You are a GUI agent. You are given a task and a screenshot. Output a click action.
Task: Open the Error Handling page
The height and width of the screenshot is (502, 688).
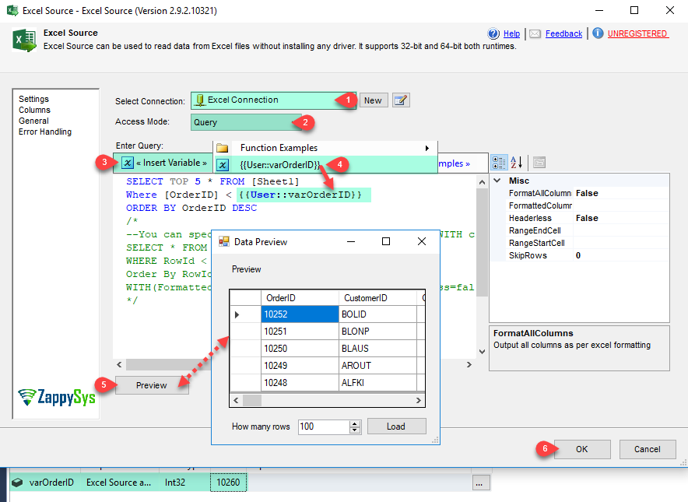[45, 132]
